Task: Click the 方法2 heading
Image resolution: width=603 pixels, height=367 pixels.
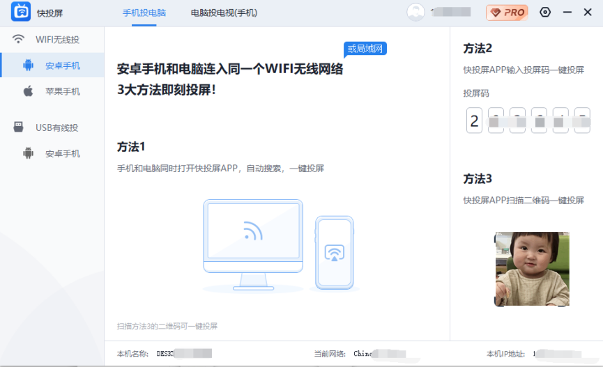Action: (x=478, y=49)
